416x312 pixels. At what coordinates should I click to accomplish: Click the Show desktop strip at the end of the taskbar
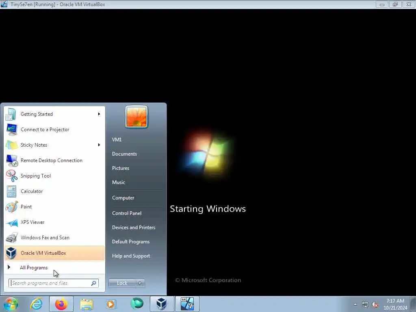click(x=414, y=304)
